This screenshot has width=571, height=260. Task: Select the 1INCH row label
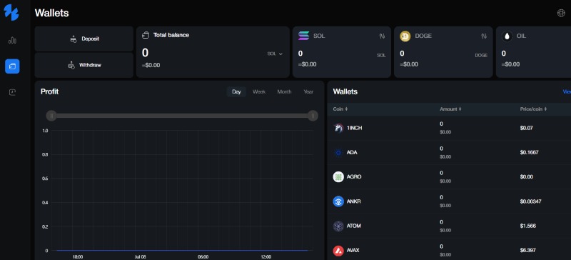[x=354, y=128]
